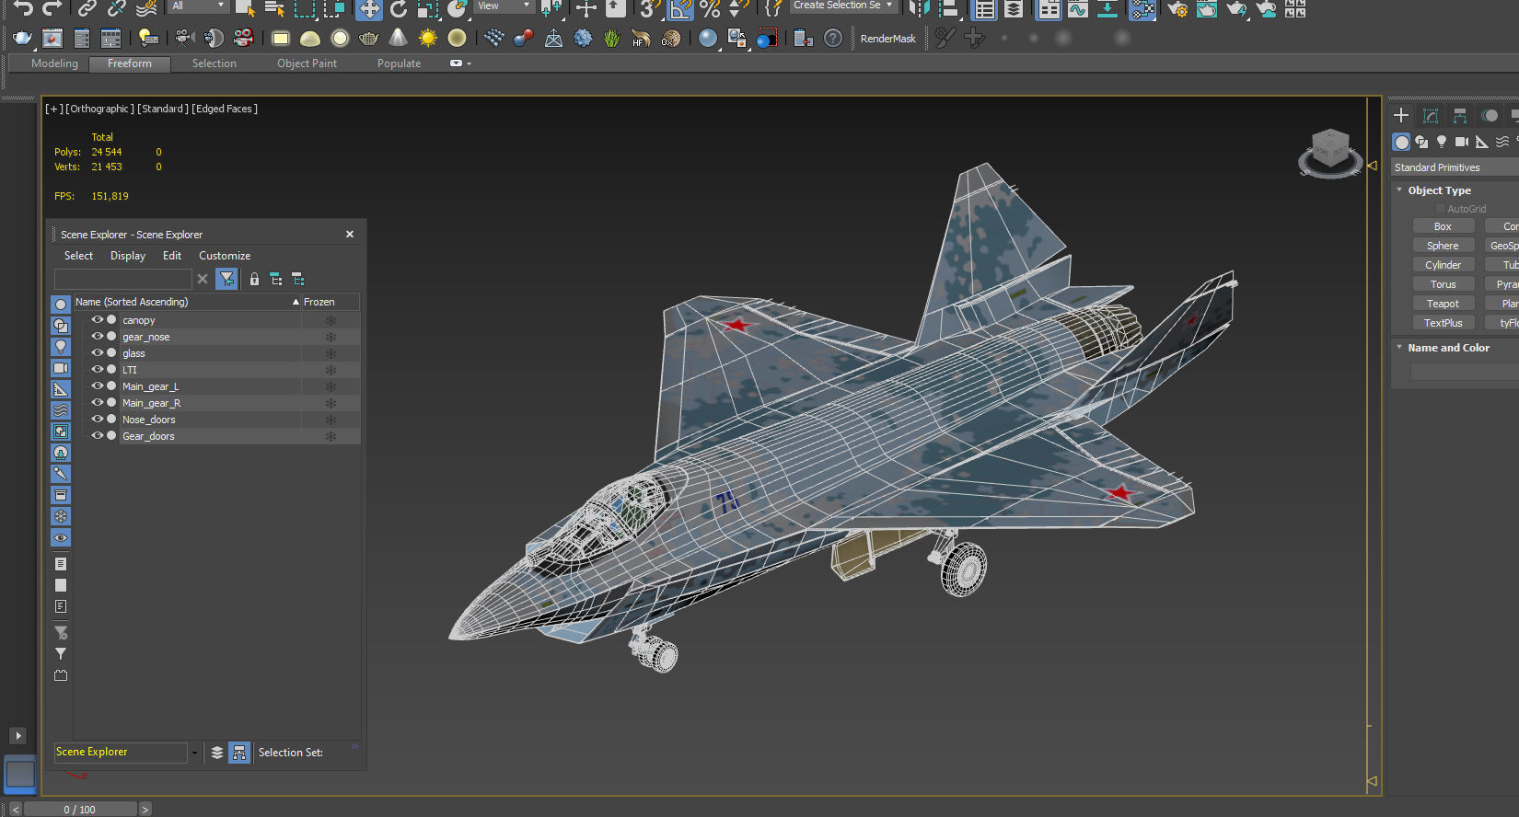
Task: Click the help question mark icon
Action: coord(833,38)
